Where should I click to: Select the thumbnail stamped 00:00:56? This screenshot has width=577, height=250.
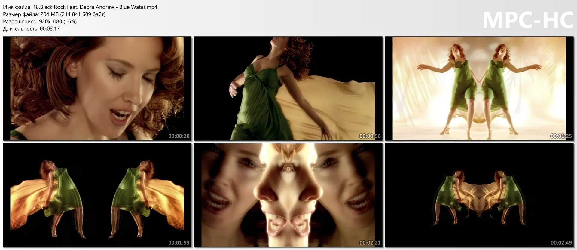click(x=288, y=88)
